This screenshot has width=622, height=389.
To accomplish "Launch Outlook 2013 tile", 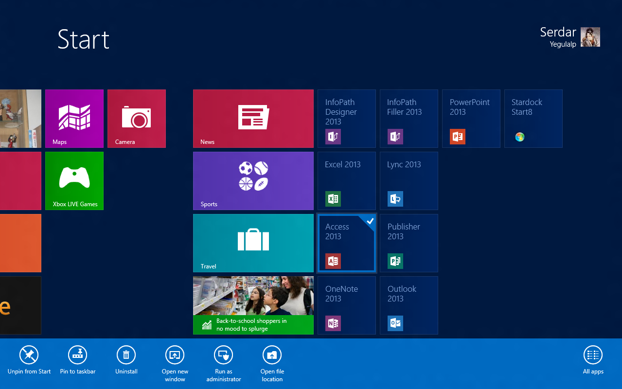I will 409,305.
